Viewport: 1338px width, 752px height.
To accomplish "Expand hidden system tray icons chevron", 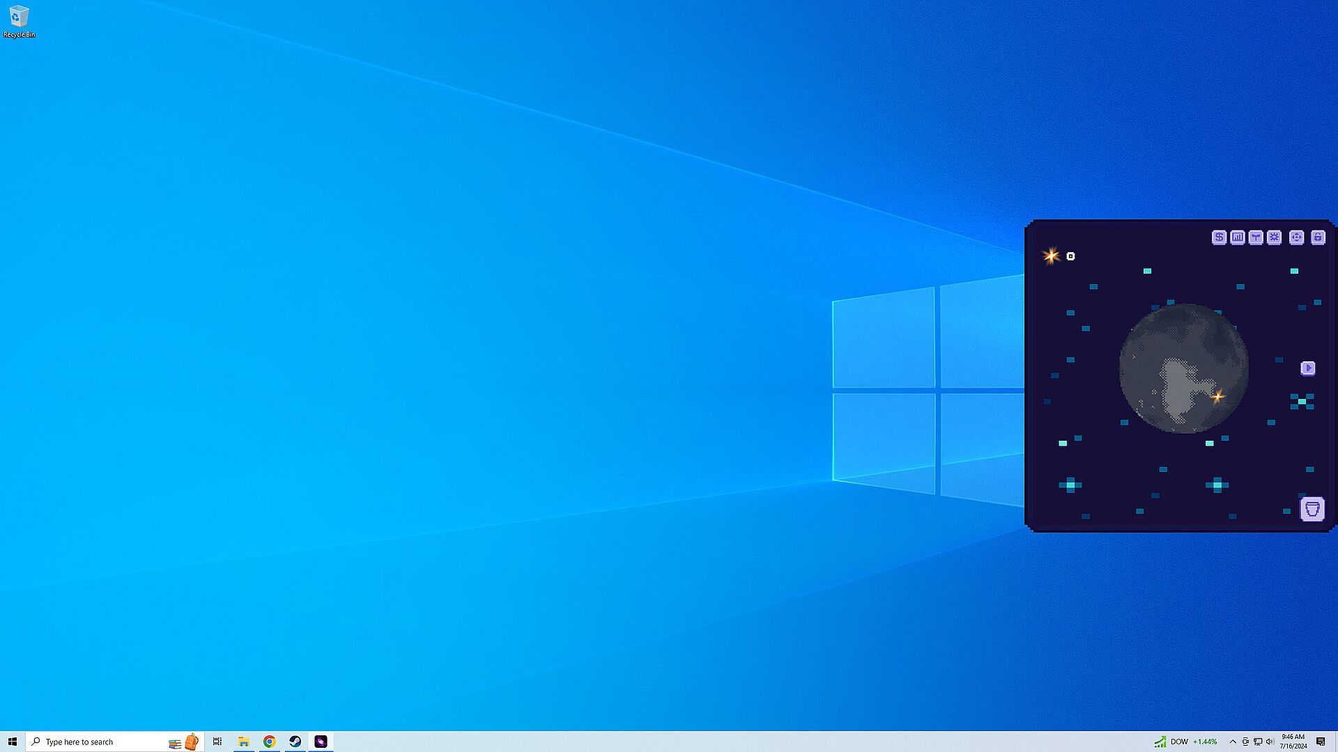I will pyautogui.click(x=1233, y=742).
